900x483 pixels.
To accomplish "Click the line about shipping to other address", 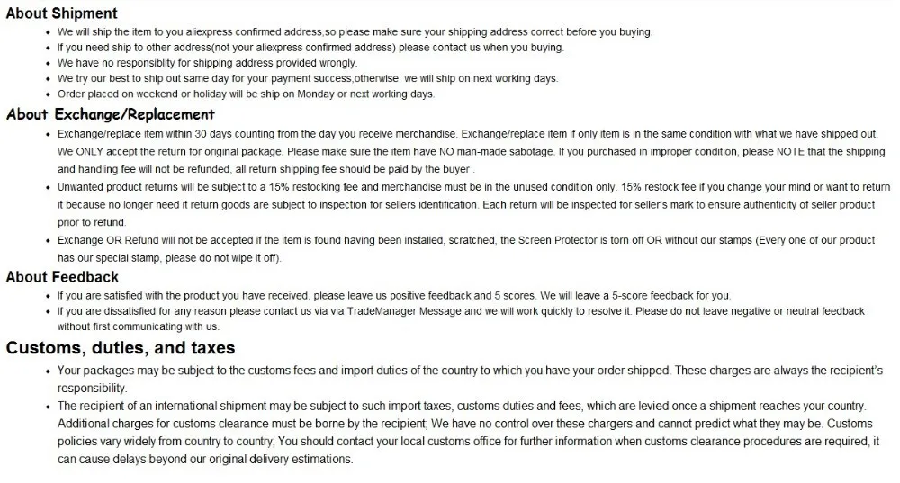I will pyautogui.click(x=310, y=48).
